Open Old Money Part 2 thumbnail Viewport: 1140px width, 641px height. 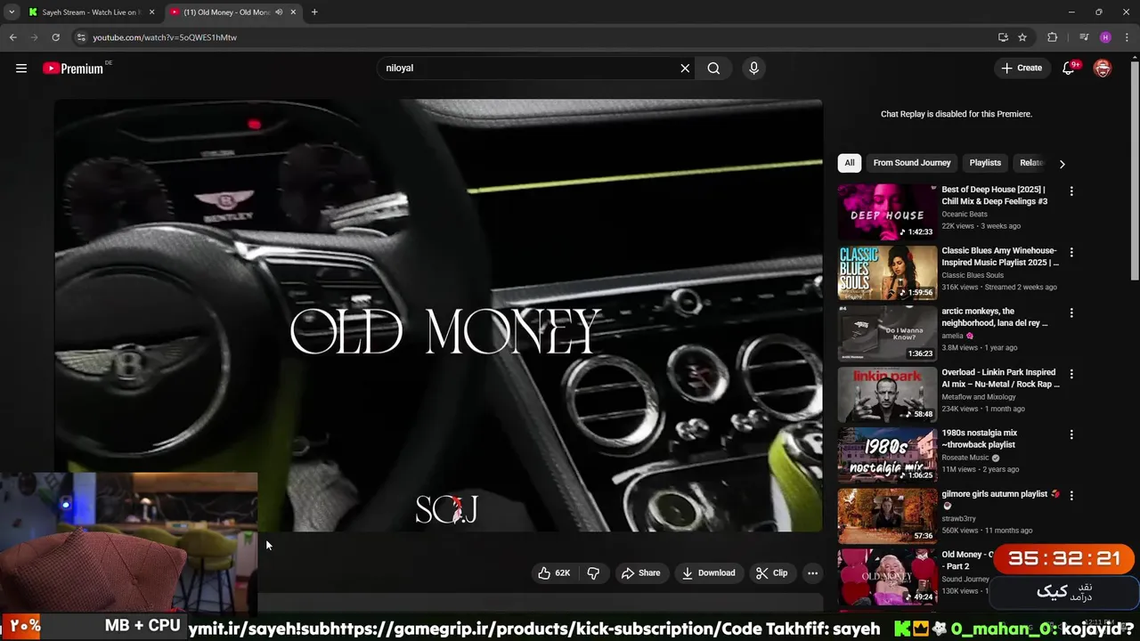[x=887, y=576]
